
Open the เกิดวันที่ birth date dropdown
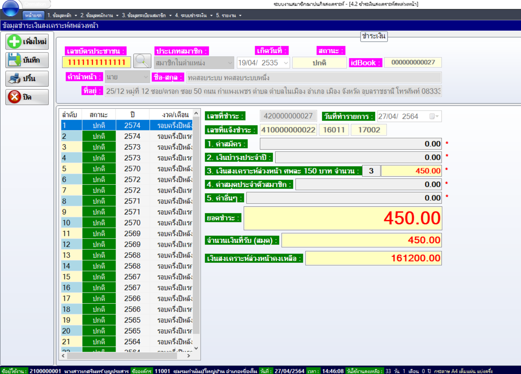click(286, 63)
